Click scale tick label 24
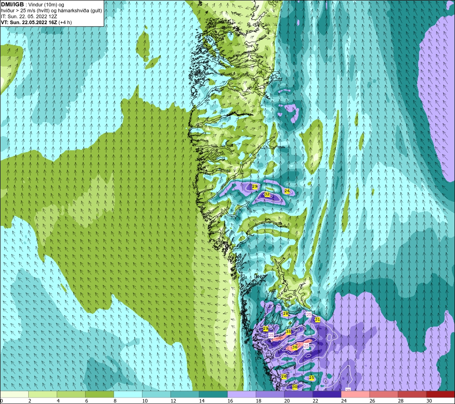 click(344, 401)
